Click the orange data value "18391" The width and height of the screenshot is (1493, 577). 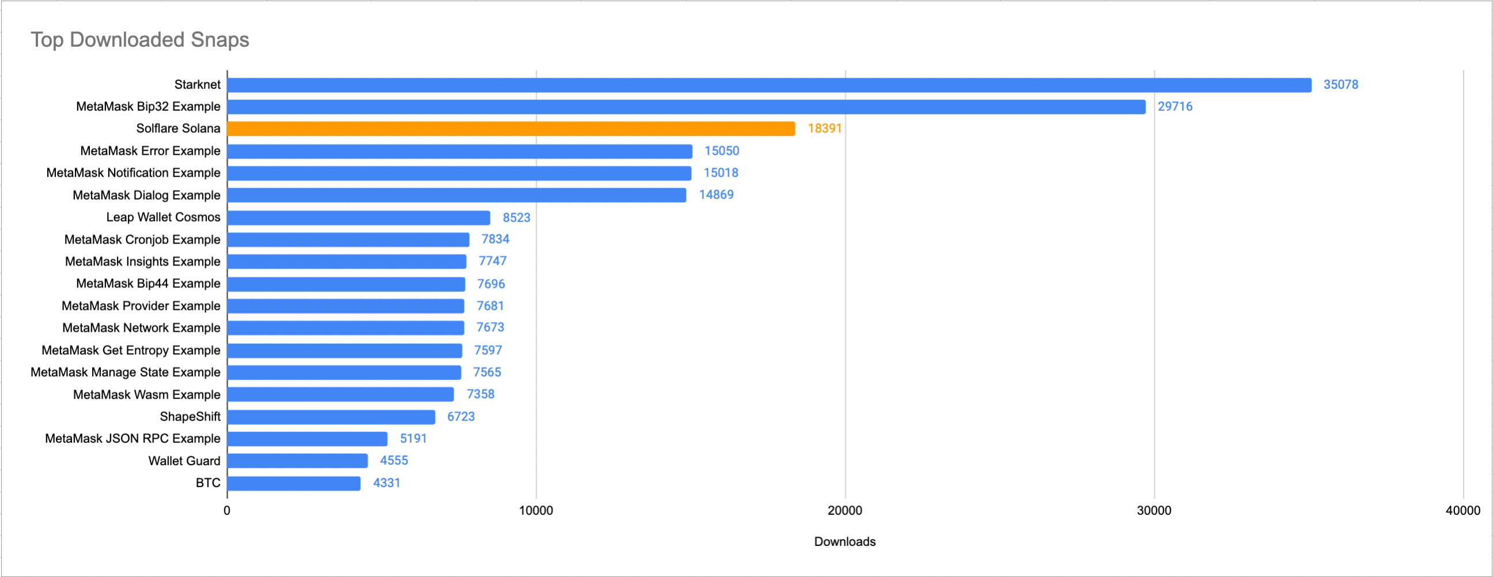point(824,128)
